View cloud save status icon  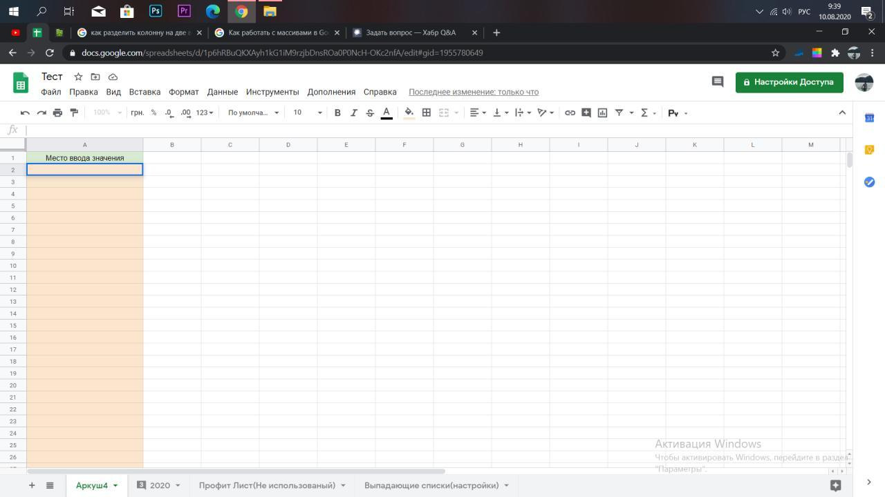[x=113, y=77]
